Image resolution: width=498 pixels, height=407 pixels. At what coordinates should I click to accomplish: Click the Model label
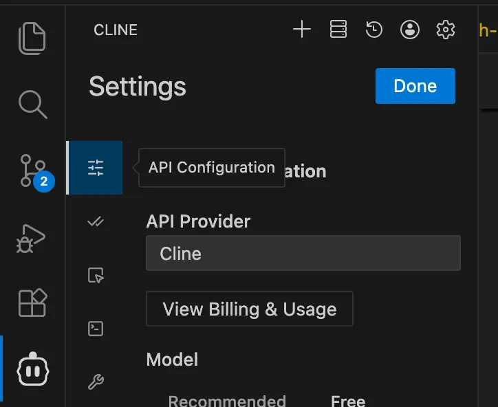(x=172, y=360)
